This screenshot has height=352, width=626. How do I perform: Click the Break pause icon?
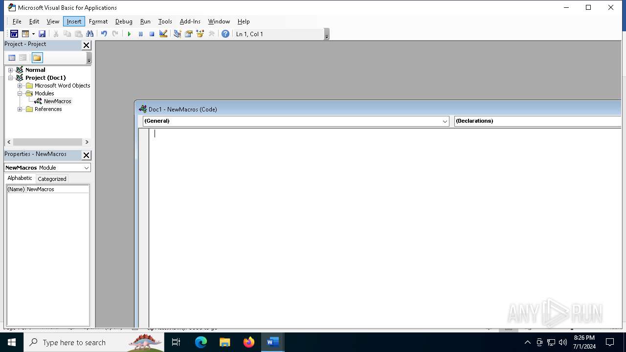tap(140, 34)
